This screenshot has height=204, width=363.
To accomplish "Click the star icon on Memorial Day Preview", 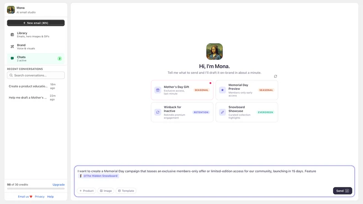I will click(x=222, y=90).
